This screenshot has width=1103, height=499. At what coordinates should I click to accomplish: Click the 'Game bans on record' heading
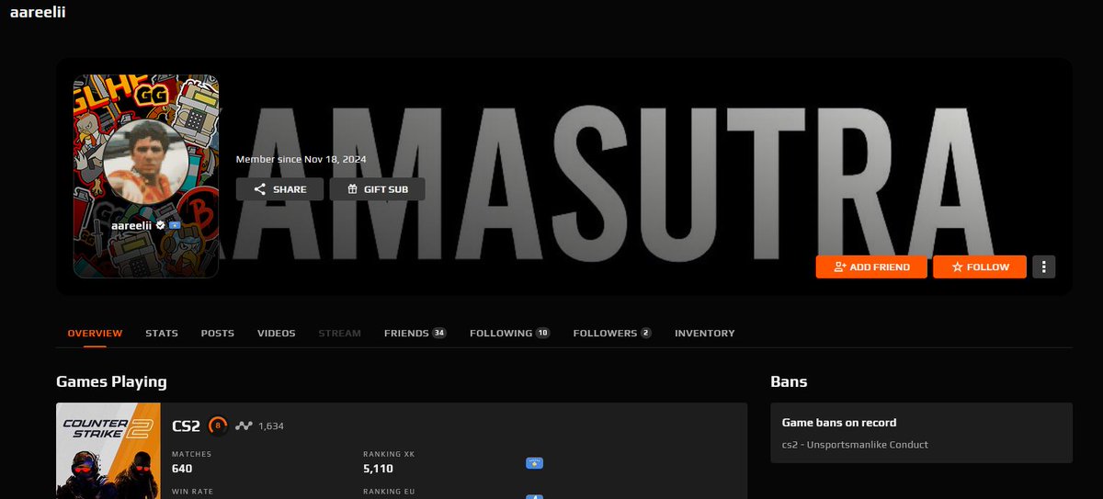(x=839, y=423)
